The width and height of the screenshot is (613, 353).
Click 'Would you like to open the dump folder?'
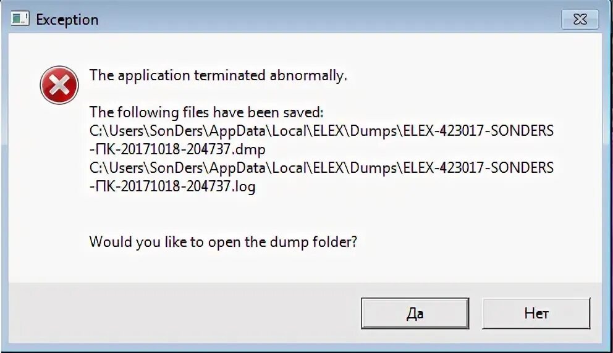click(223, 242)
